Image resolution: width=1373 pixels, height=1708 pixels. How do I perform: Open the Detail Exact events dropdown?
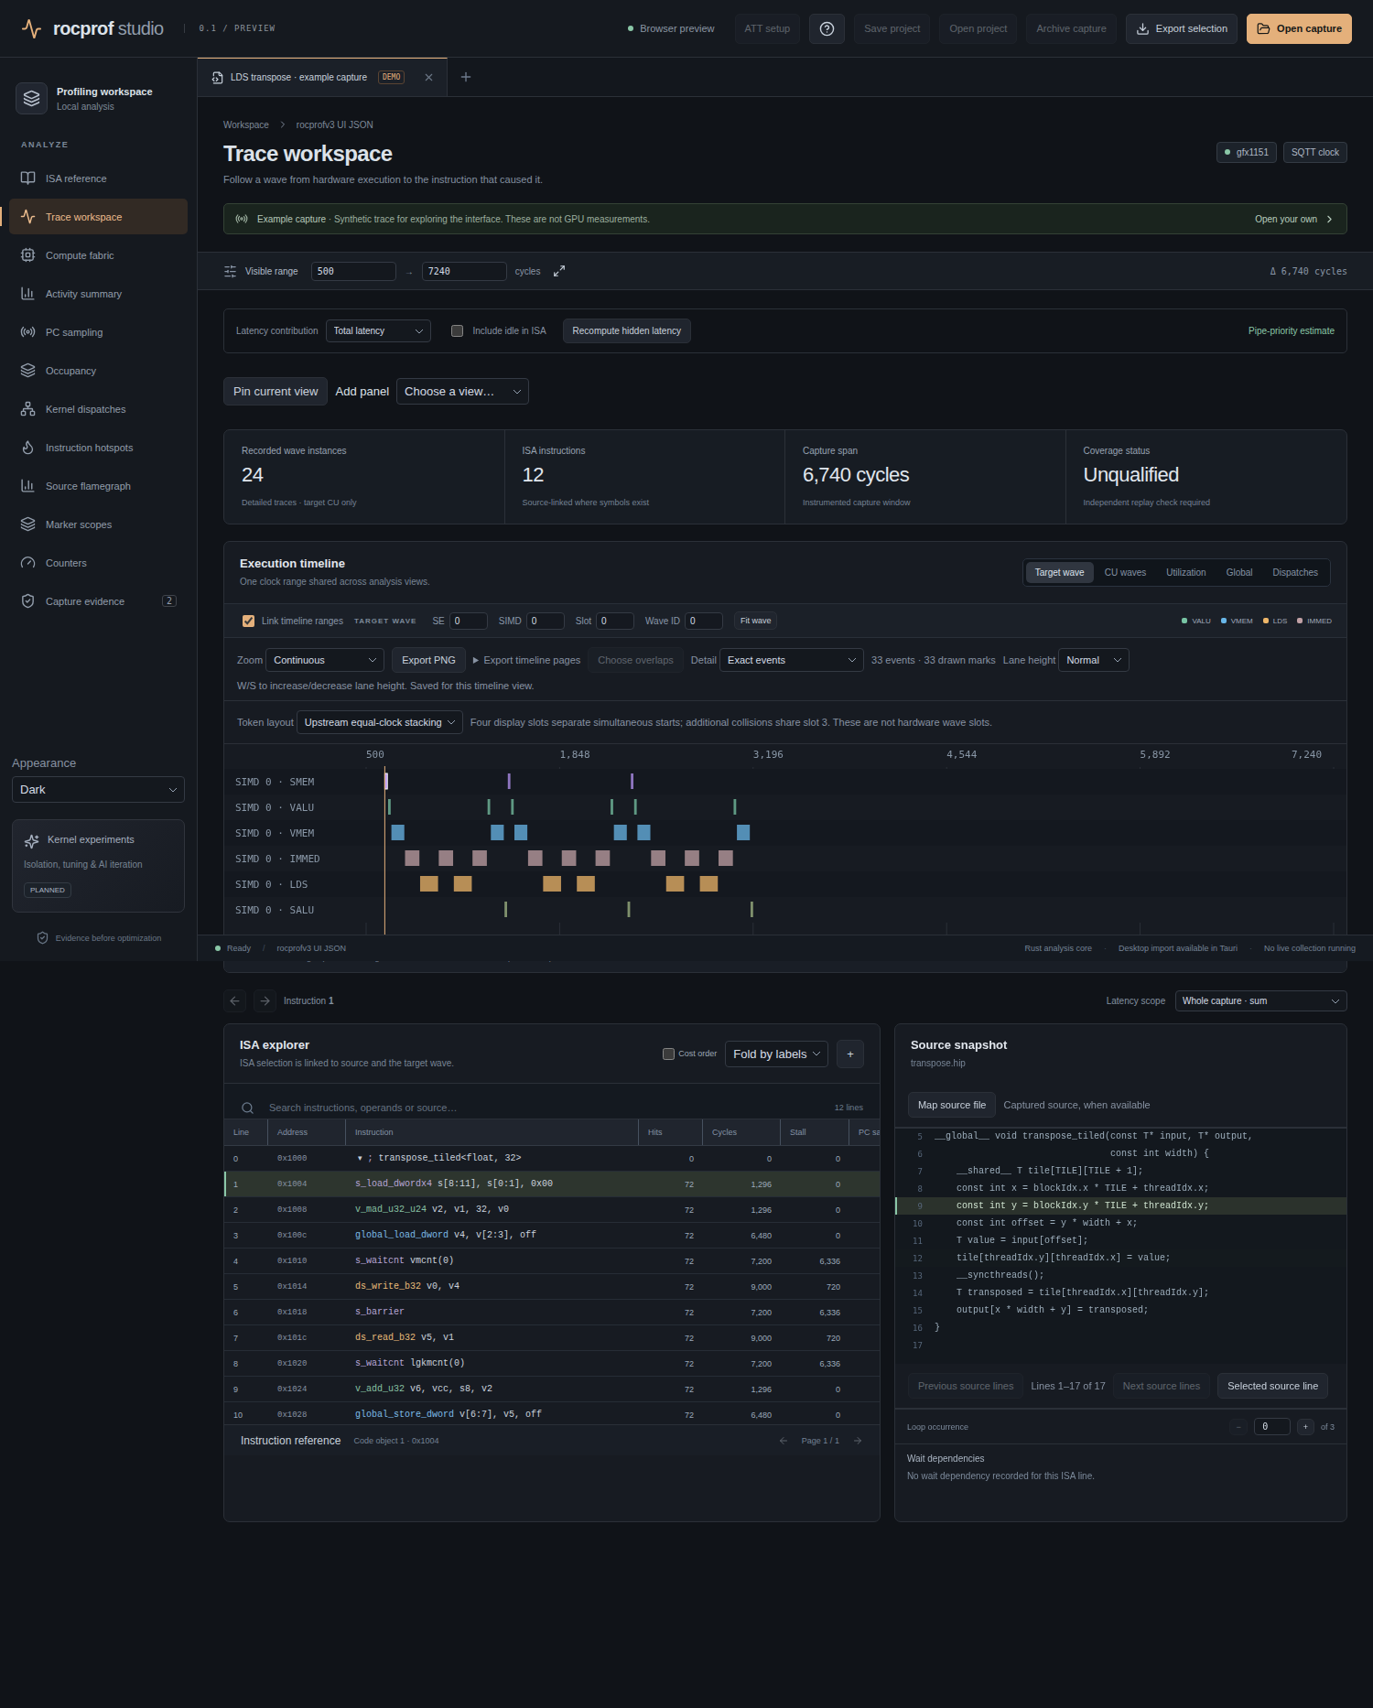click(792, 660)
